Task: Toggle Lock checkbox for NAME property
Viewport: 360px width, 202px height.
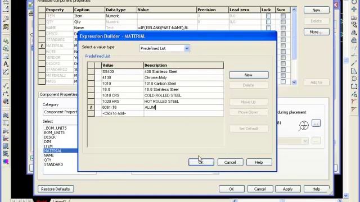Action: click(x=268, y=28)
